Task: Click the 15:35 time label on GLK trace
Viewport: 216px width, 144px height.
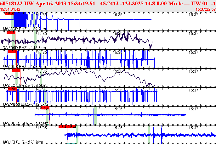Action: pos(42,53)
